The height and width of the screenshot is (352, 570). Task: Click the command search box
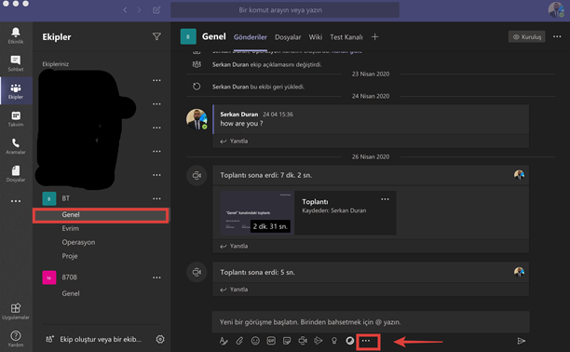(x=285, y=10)
